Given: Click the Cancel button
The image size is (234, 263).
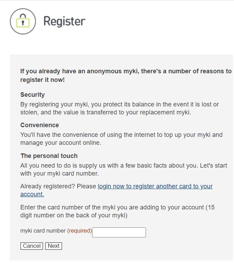Looking at the screenshot, I should 32,246.
